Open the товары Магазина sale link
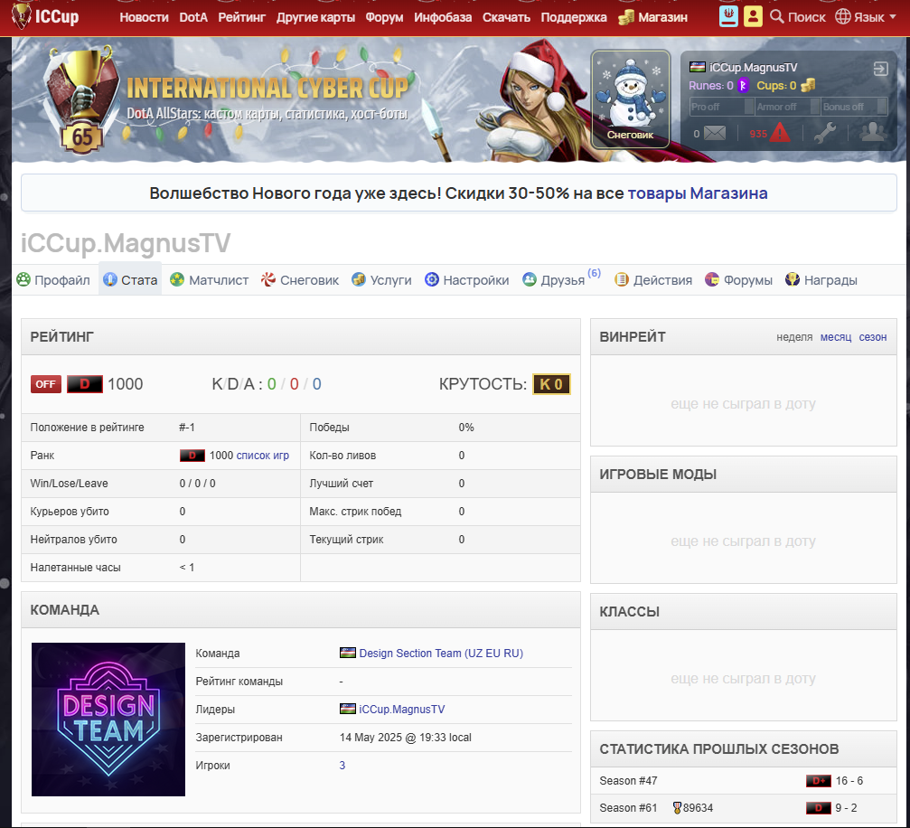 point(698,193)
